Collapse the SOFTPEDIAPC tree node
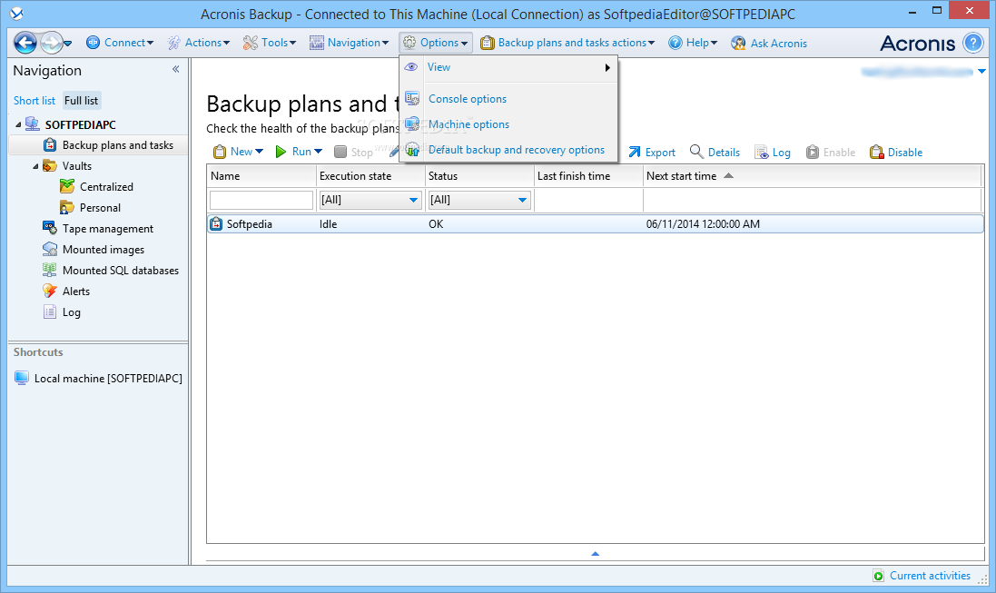Image resolution: width=996 pixels, height=593 pixels. pos(18,124)
